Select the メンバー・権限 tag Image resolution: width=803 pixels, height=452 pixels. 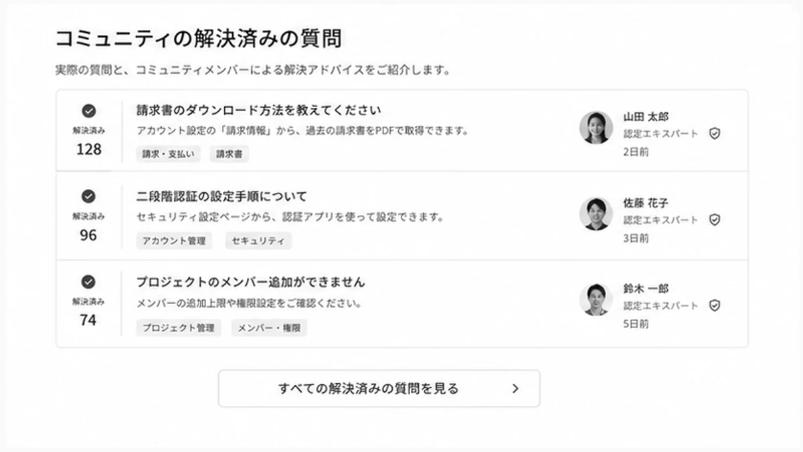tap(269, 327)
